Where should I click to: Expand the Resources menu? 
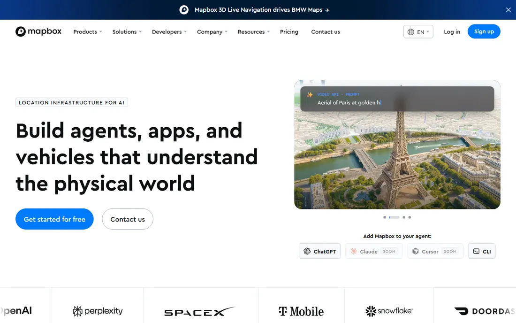point(253,31)
